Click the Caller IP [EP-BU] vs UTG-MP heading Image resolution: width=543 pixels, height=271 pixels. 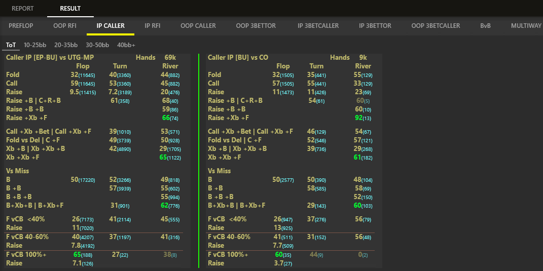pos(50,58)
